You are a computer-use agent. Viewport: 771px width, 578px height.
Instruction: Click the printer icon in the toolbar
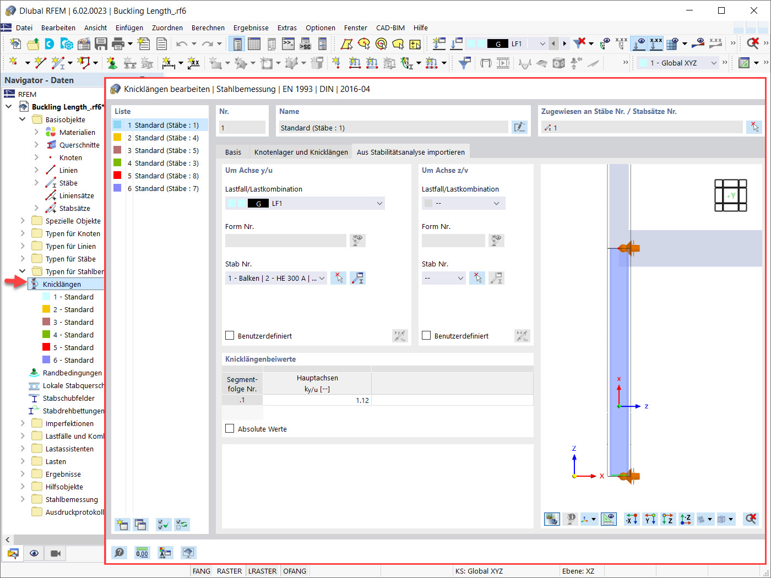(x=118, y=43)
